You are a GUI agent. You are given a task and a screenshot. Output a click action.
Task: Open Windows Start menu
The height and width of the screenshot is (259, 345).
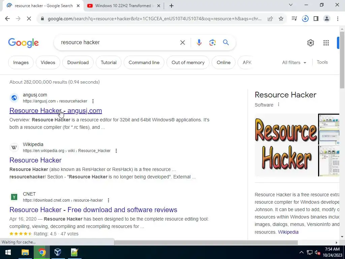point(8,252)
